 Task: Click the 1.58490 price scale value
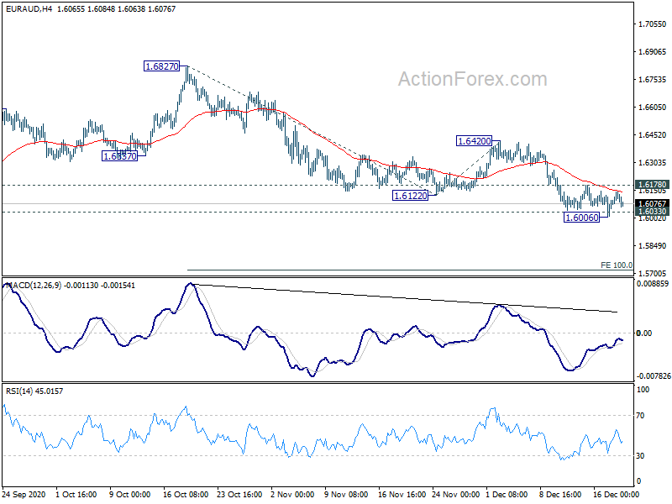pos(653,245)
